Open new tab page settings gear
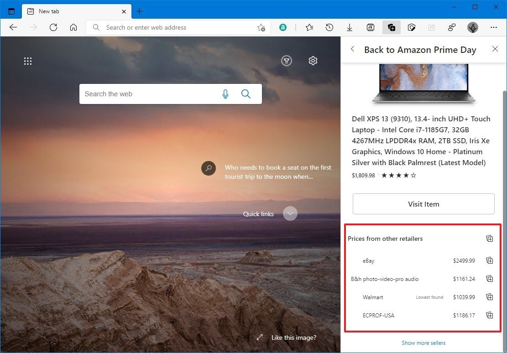 313,60
